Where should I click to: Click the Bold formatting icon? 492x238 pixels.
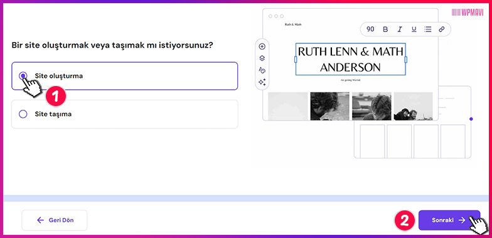click(385, 29)
